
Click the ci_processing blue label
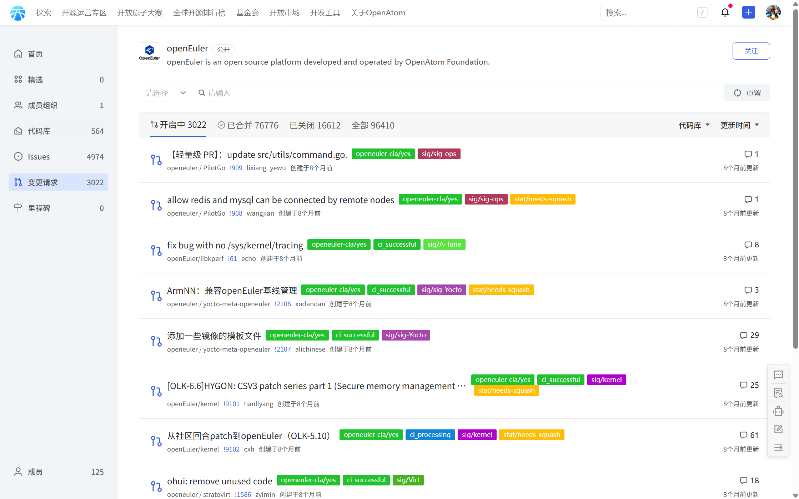click(x=430, y=435)
